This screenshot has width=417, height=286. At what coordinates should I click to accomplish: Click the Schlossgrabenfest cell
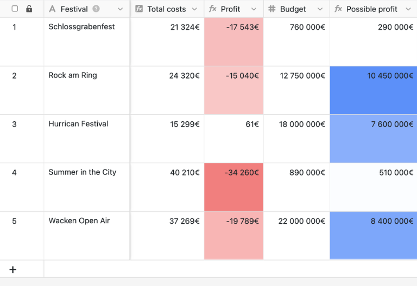pos(87,42)
